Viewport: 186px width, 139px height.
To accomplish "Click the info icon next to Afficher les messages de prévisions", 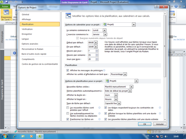I will tap(104, 70).
